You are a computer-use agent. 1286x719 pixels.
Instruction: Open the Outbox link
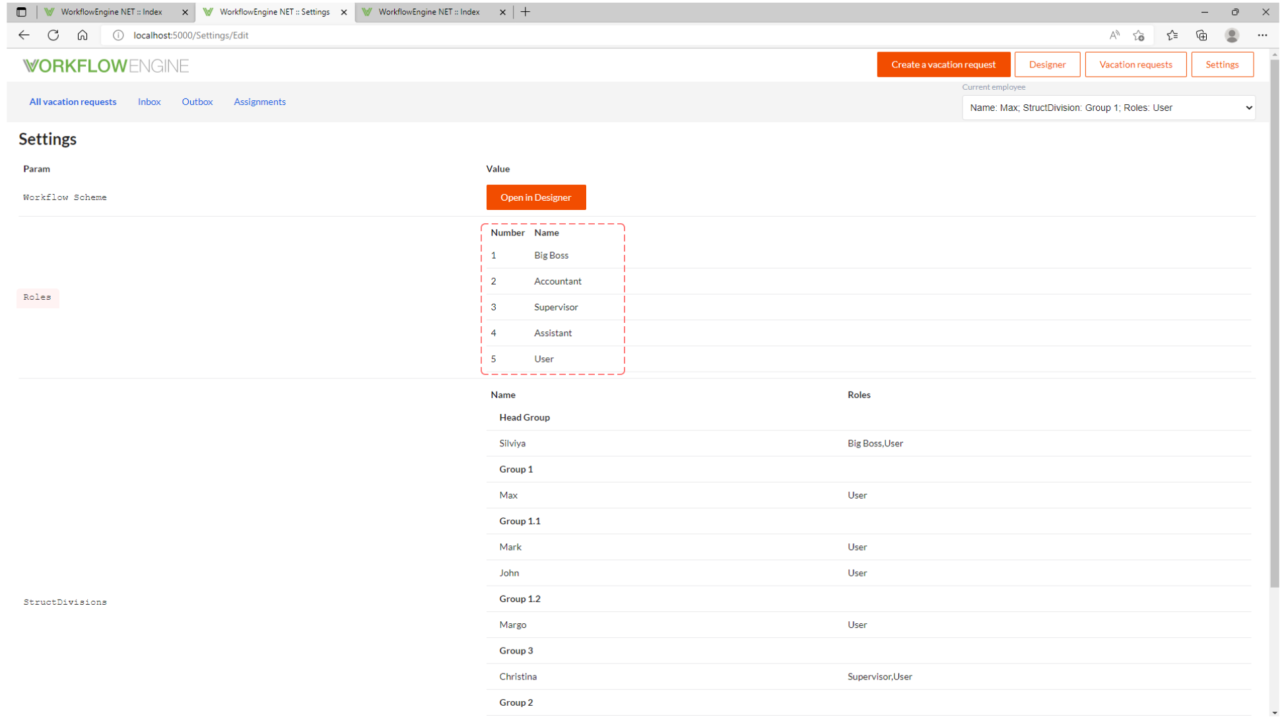197,102
